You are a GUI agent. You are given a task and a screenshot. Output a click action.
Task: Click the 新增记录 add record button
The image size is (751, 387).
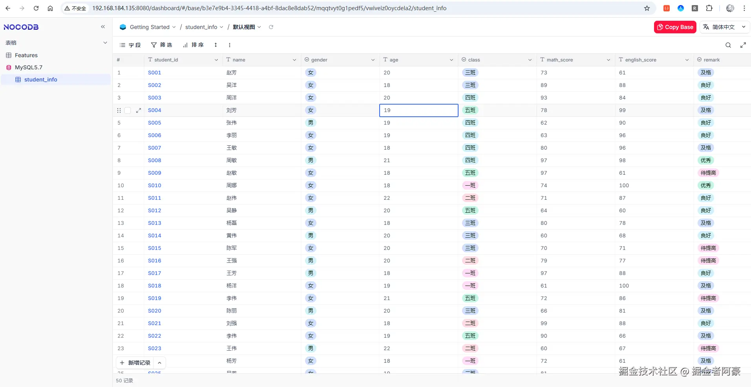tap(135, 363)
